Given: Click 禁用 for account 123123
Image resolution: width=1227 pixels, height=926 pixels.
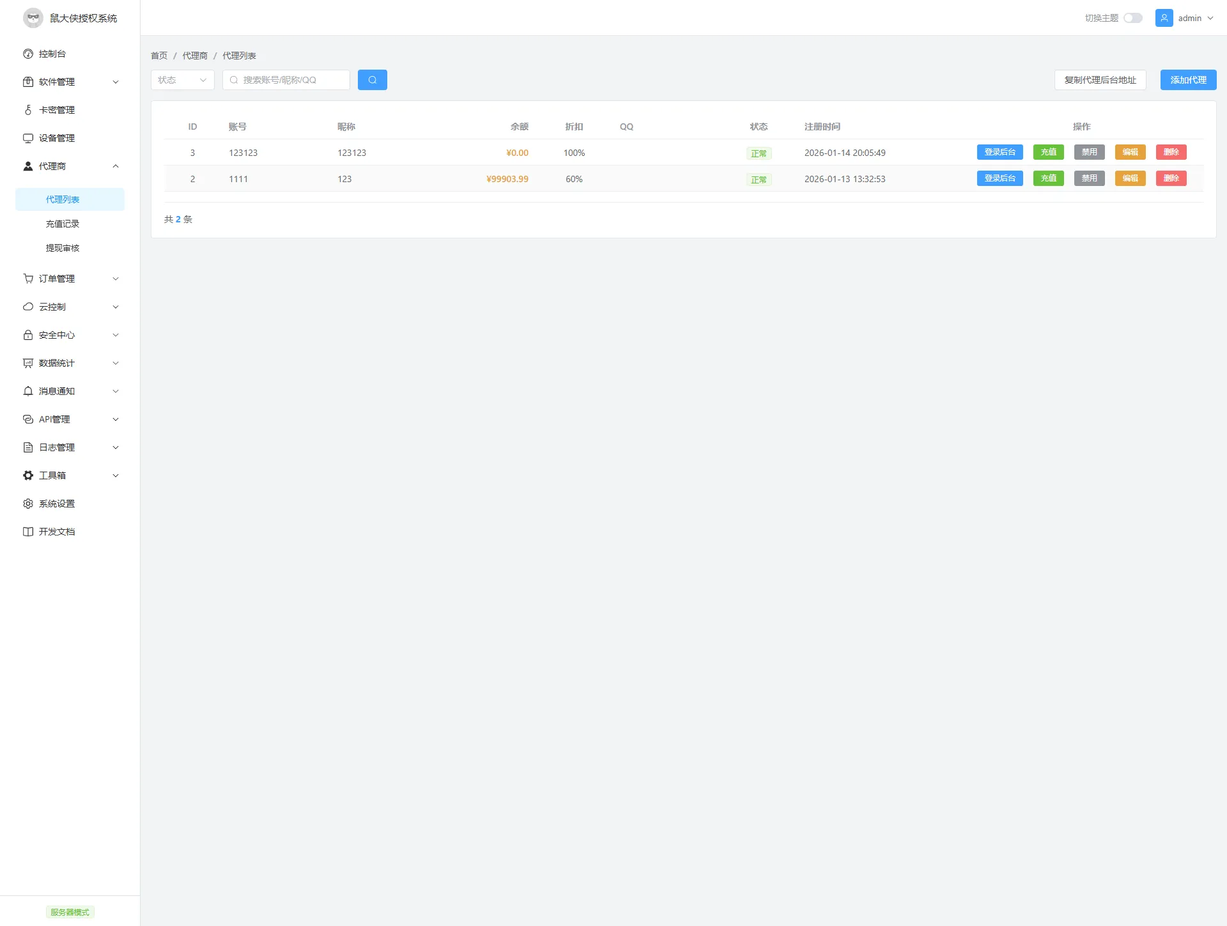Looking at the screenshot, I should point(1089,152).
